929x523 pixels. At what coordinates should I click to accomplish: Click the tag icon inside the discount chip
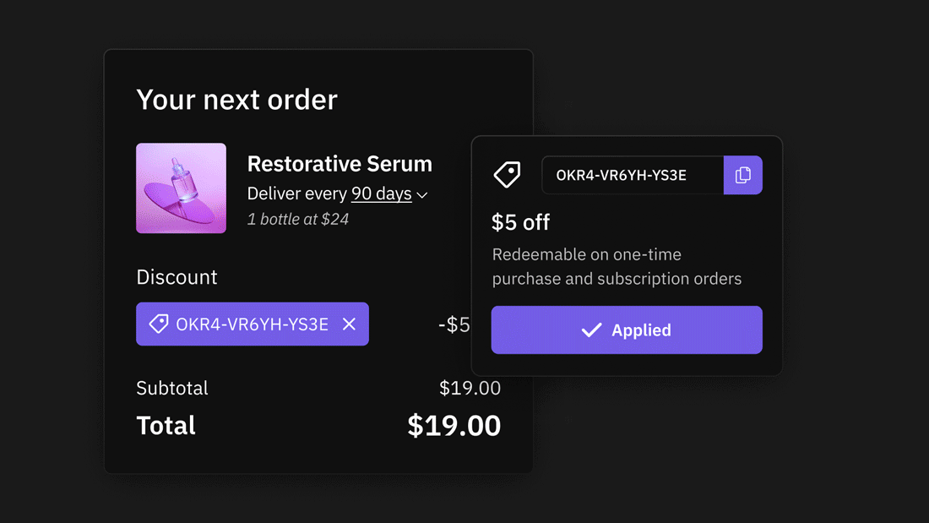pyautogui.click(x=158, y=324)
